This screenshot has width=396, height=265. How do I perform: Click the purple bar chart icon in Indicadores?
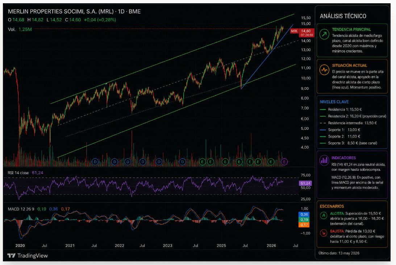point(324,160)
